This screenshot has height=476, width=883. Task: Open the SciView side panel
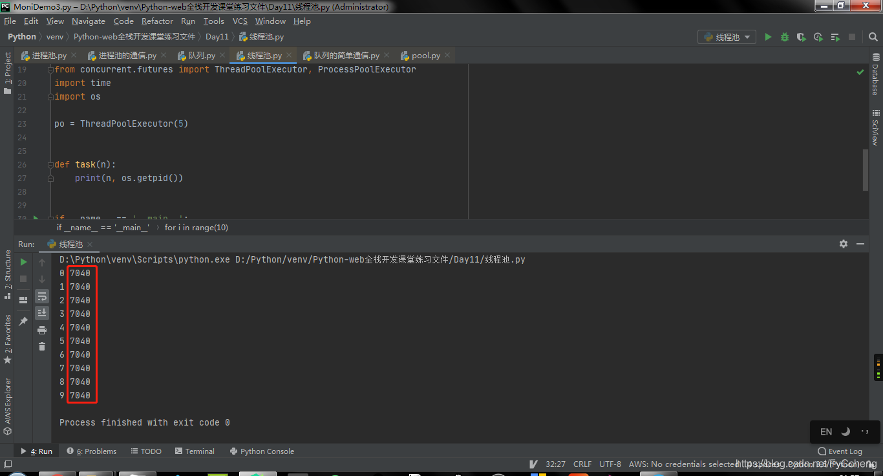pos(875,127)
